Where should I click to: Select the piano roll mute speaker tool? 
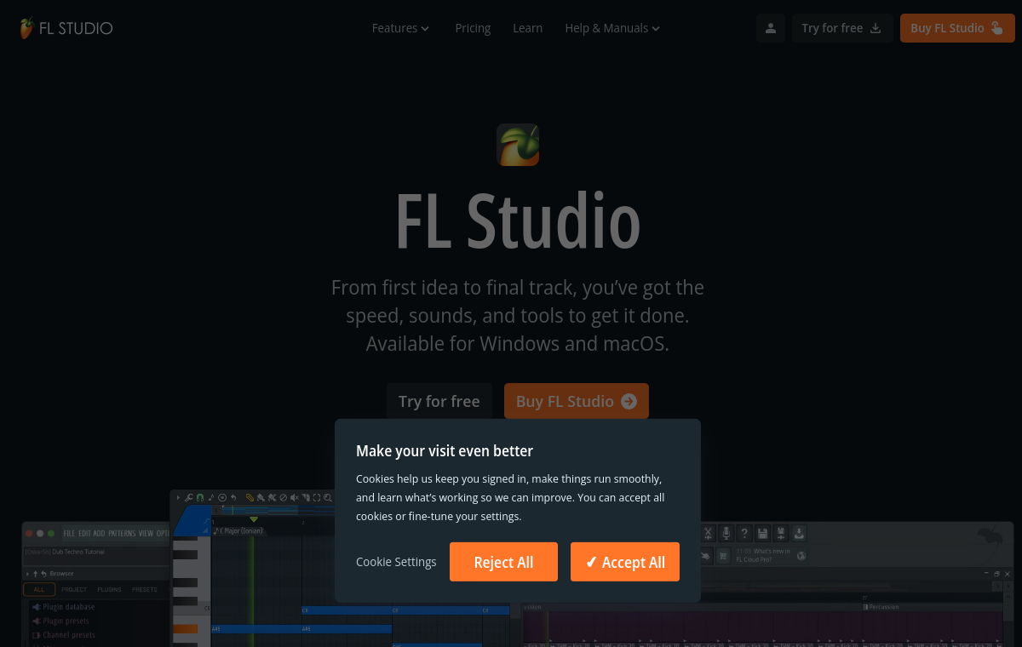(294, 498)
